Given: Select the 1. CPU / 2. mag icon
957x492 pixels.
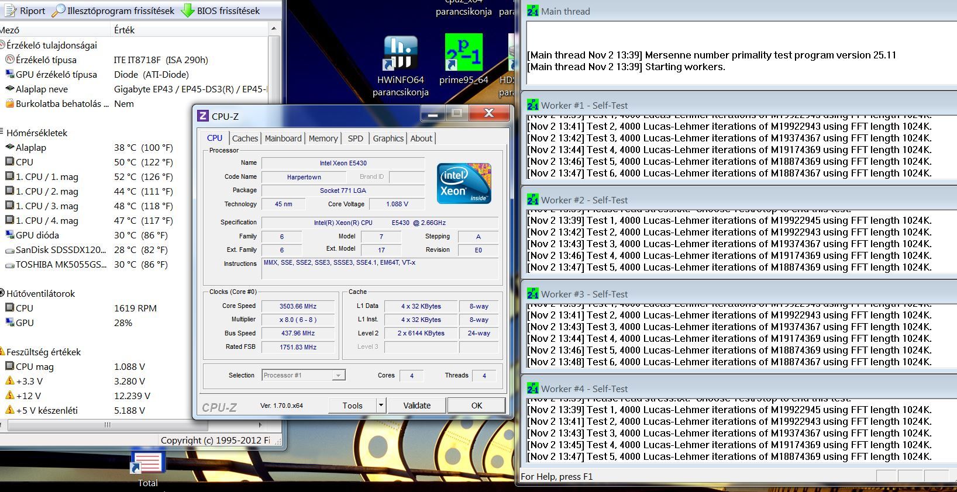Looking at the screenshot, I should (x=9, y=191).
